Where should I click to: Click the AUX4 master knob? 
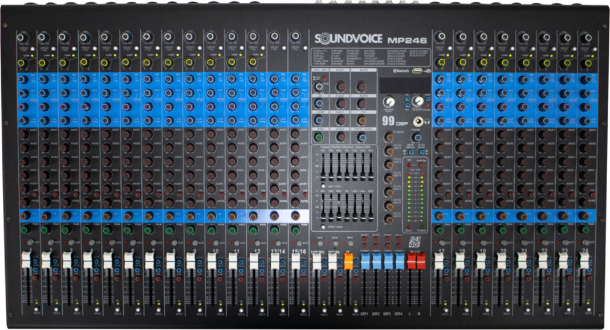(341, 137)
